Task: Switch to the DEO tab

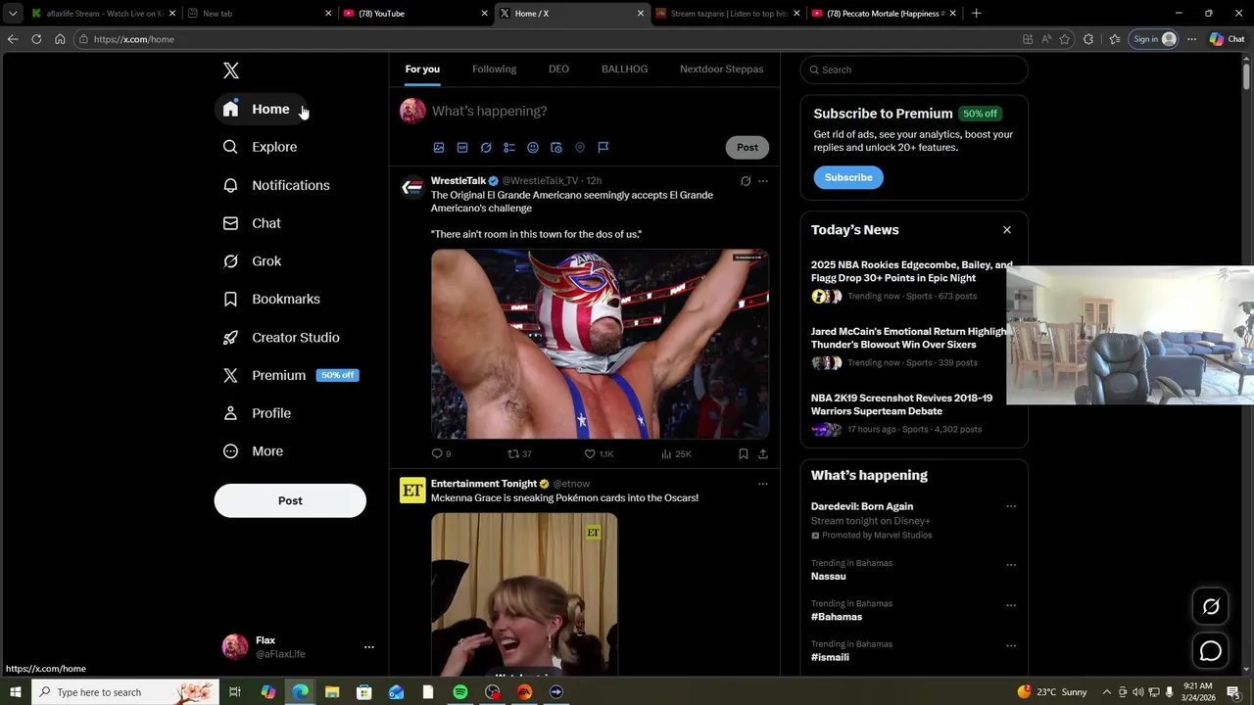Action: [558, 70]
